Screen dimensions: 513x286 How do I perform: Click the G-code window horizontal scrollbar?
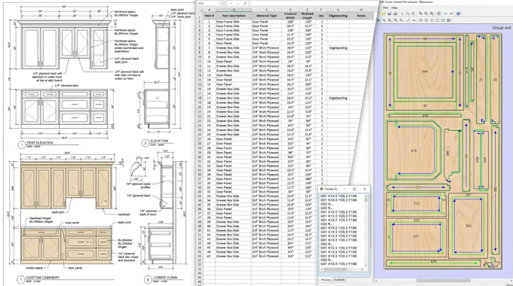click(342, 269)
